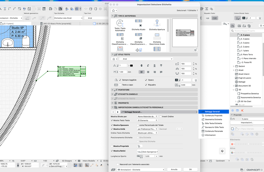The image size is (264, 172).
Task: Choose Contenuto Proprietà from the popup menu
Action: pyautogui.click(x=214, y=116)
